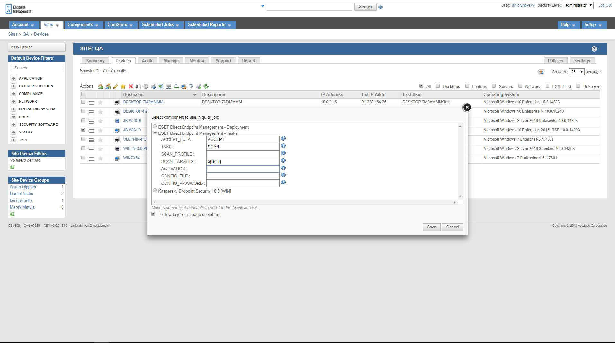Image resolution: width=615 pixels, height=343 pixels.
Task: Toggle favorite star for DESKTOP-7M3MMMM row
Action: 100,103
